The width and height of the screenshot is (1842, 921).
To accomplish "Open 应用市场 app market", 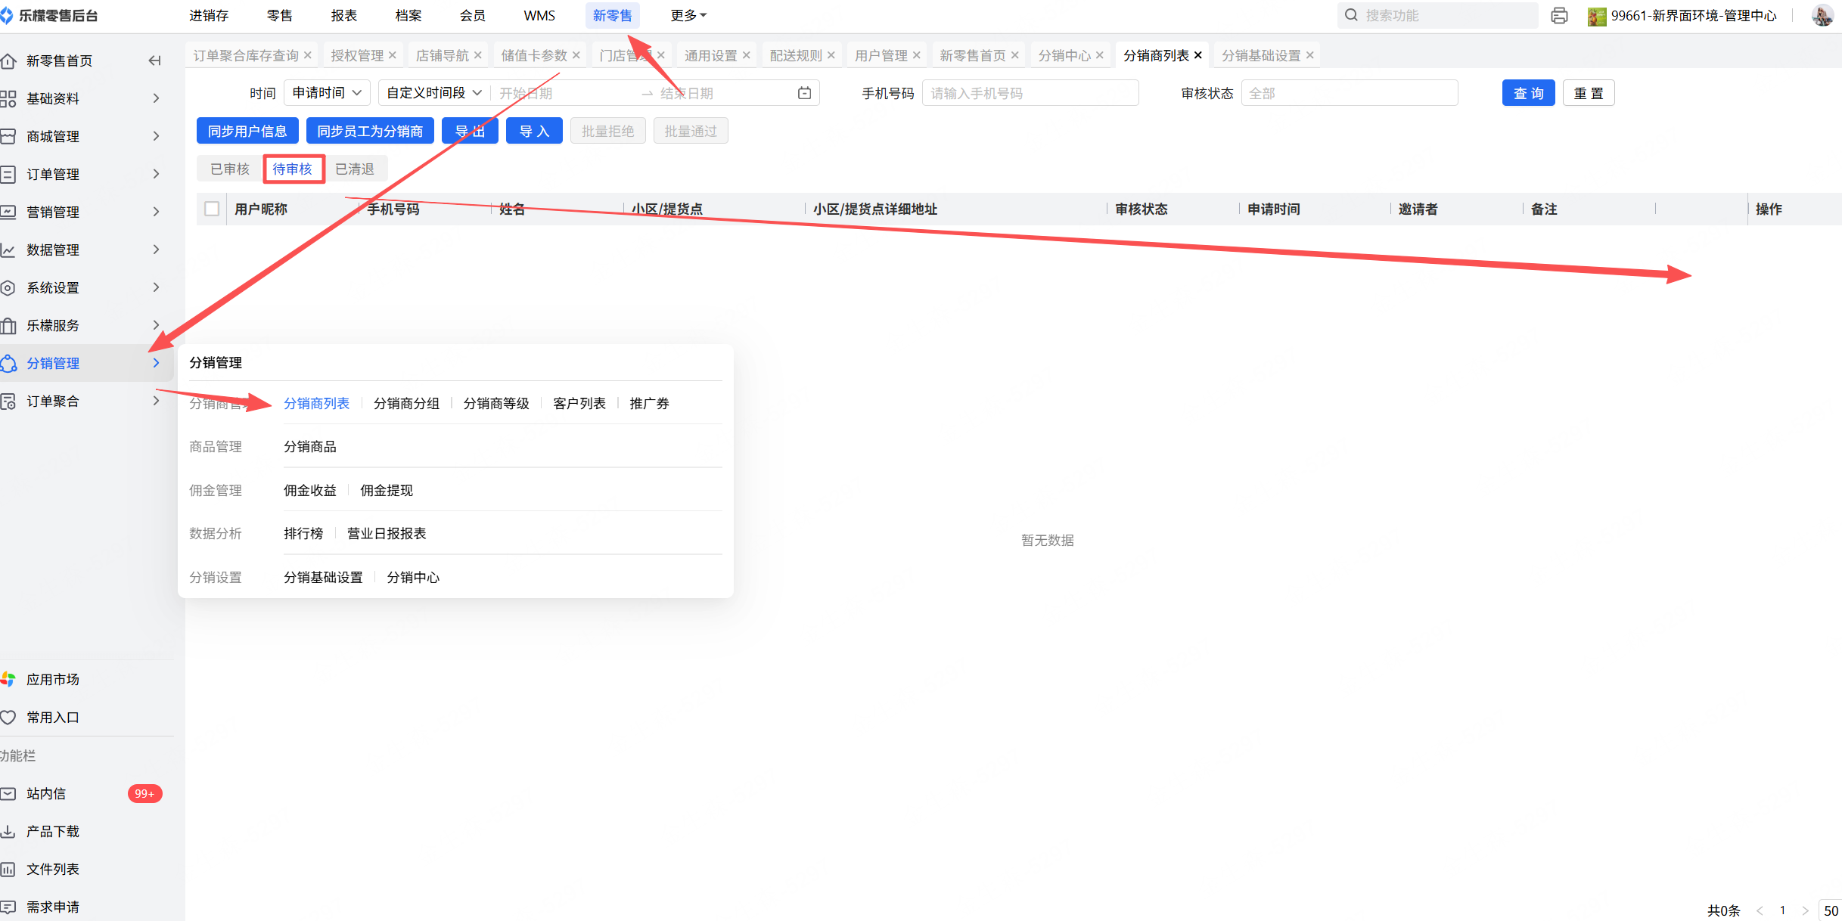I will click(x=51, y=679).
